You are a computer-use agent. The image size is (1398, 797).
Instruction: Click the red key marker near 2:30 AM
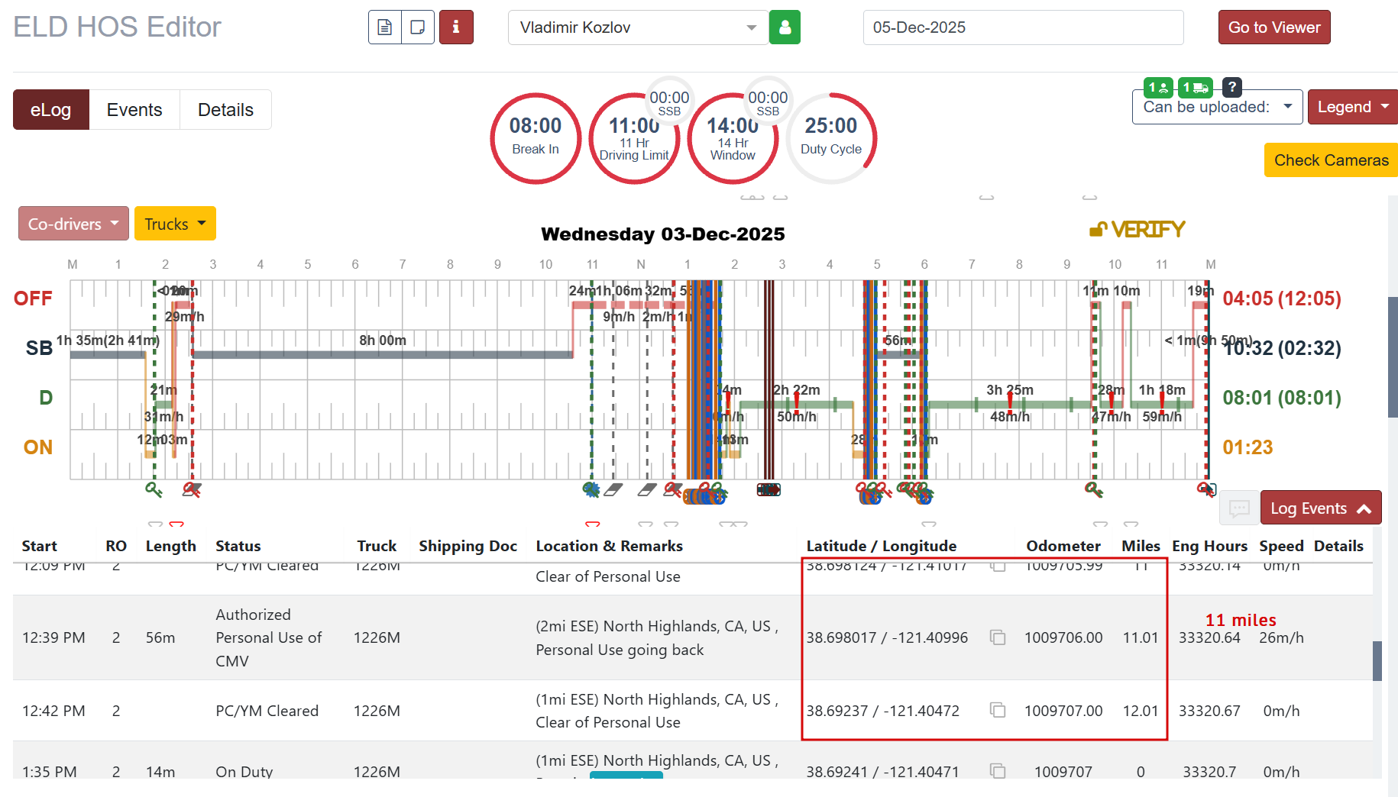pos(191,490)
